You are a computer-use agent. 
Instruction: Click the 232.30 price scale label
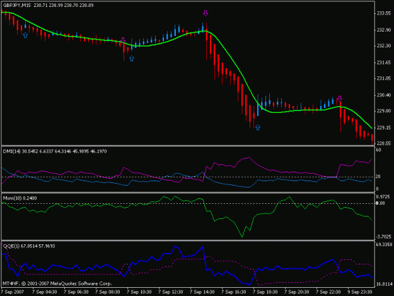pos(384,46)
